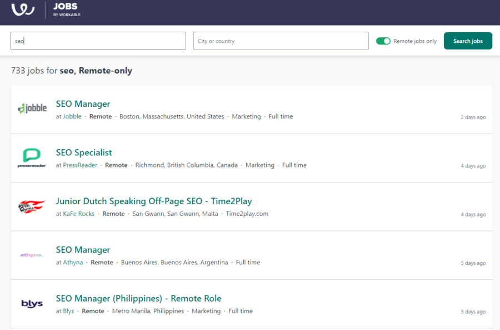Open the SEO Manager job at Athyna
This screenshot has height=330, width=500.
point(83,249)
